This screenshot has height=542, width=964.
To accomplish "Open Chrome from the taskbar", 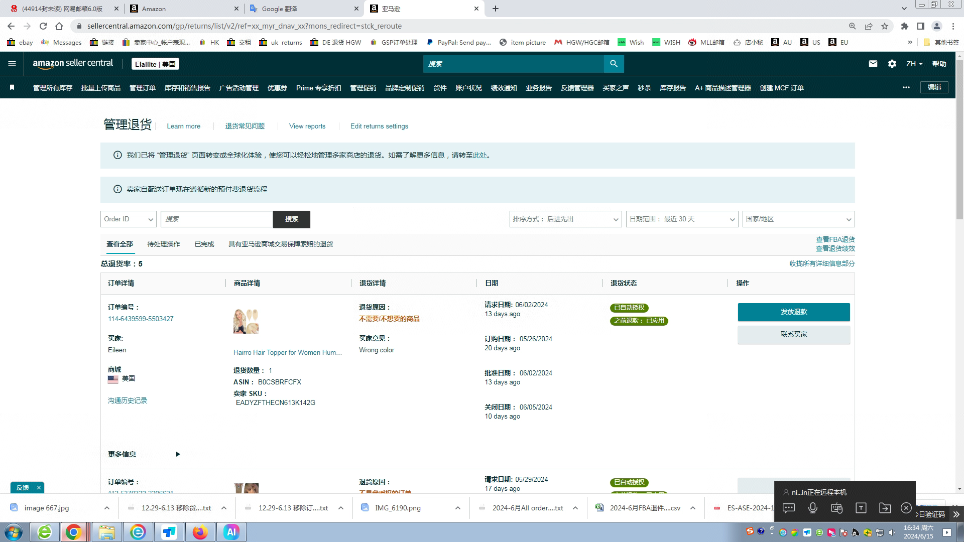I will [74, 532].
